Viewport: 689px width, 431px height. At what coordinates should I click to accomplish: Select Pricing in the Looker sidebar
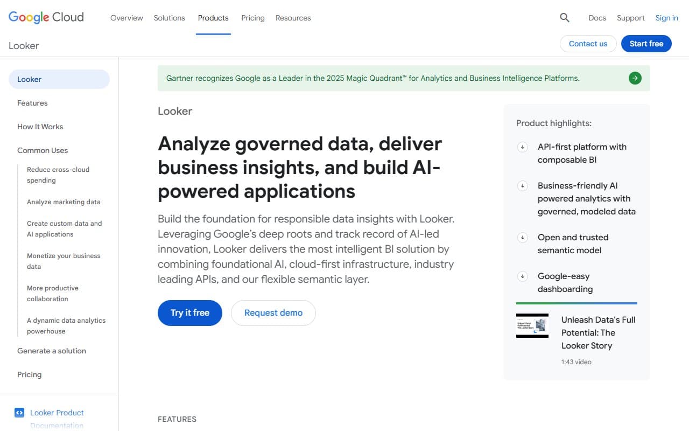29,374
